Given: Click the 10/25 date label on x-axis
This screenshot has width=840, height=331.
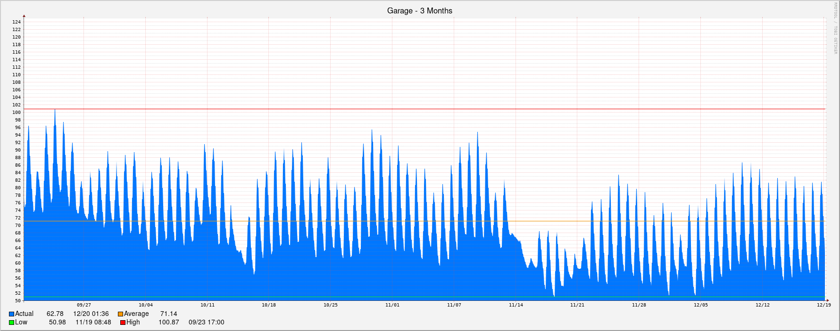Looking at the screenshot, I should pos(330,305).
